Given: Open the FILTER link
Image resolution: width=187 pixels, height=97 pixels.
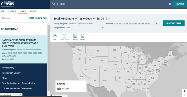Looking at the screenshot, I should point(31,18).
